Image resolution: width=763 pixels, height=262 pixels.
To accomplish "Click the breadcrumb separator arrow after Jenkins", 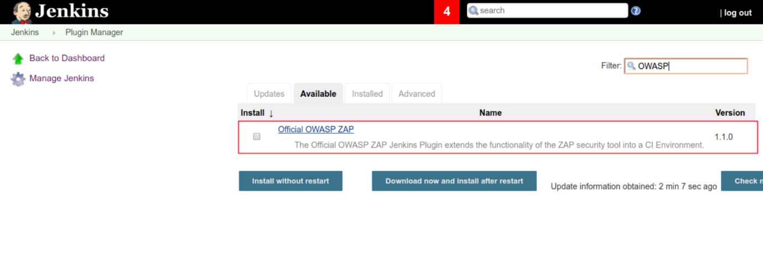I will (54, 33).
